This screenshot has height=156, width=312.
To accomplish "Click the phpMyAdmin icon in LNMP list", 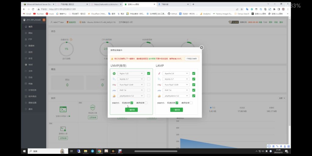I will pyautogui.click(x=114, y=96).
